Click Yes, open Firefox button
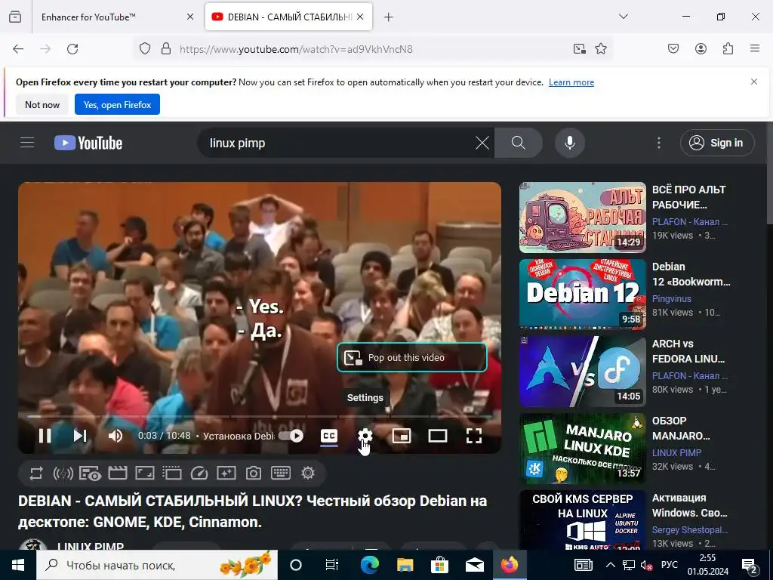 click(117, 104)
